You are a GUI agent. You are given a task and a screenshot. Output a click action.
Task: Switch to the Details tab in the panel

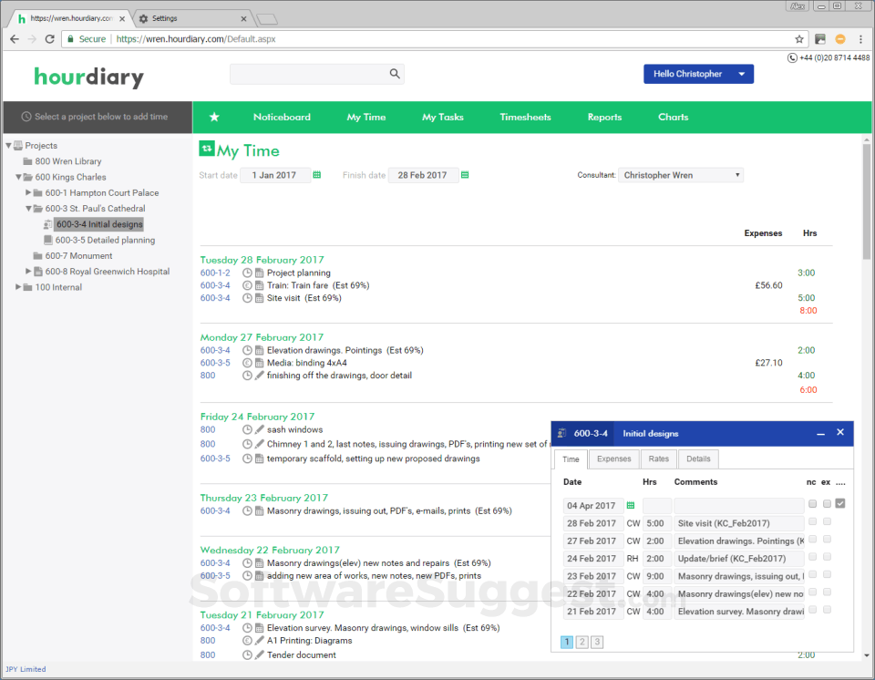pyautogui.click(x=698, y=458)
